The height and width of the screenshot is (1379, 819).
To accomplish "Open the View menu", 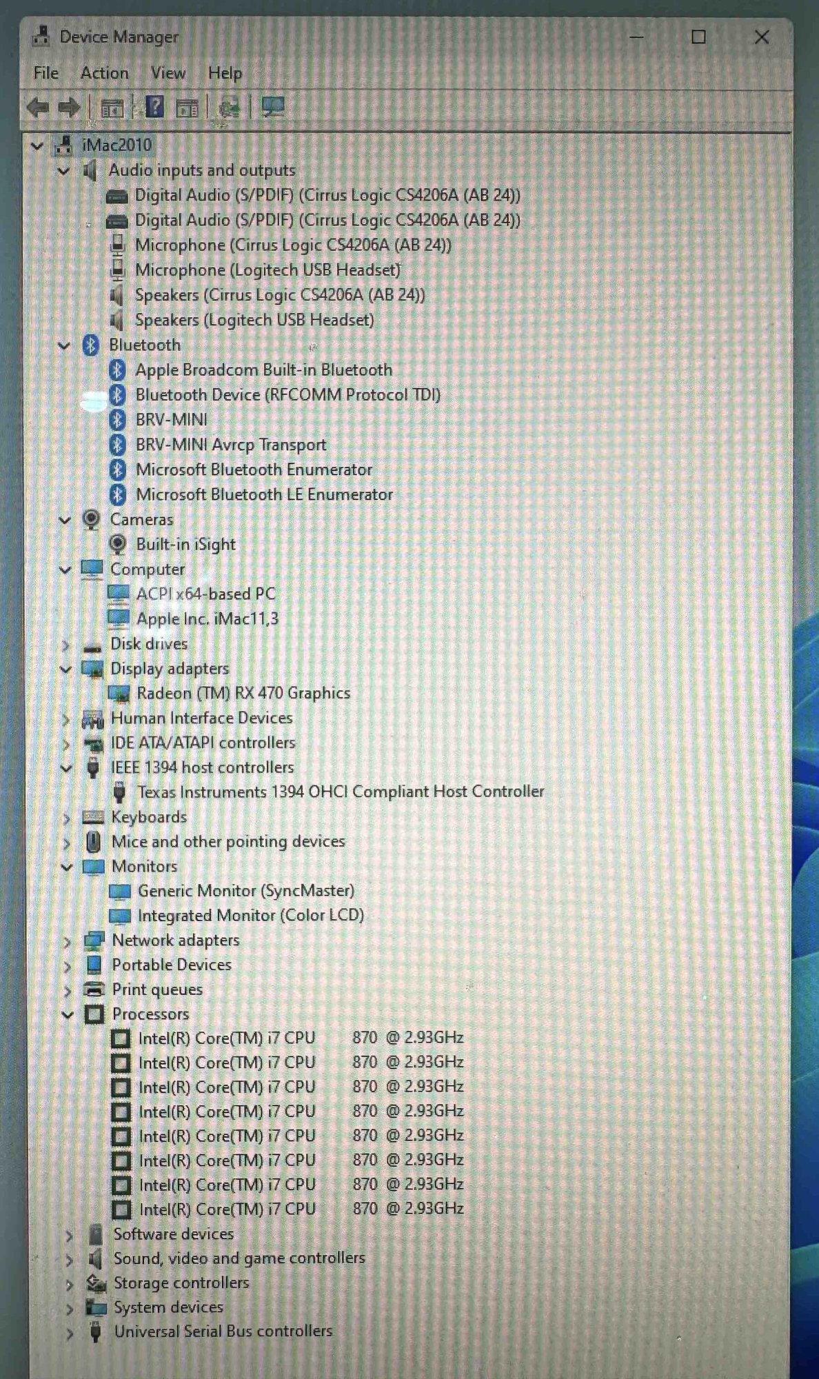I will point(168,72).
